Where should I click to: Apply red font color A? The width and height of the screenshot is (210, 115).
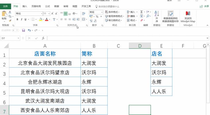tap(47, 19)
